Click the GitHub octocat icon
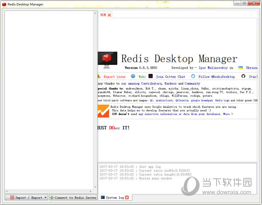Screen dimensions: 262x205 coord(243,76)
